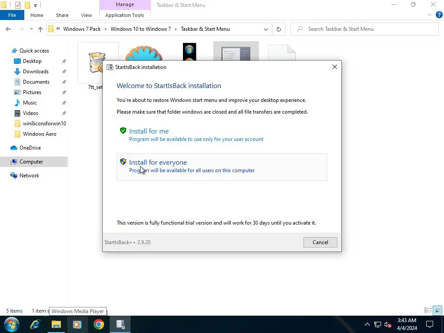Open the Application Tools tab
Viewport: 444px width, 333px height.
pos(124,15)
